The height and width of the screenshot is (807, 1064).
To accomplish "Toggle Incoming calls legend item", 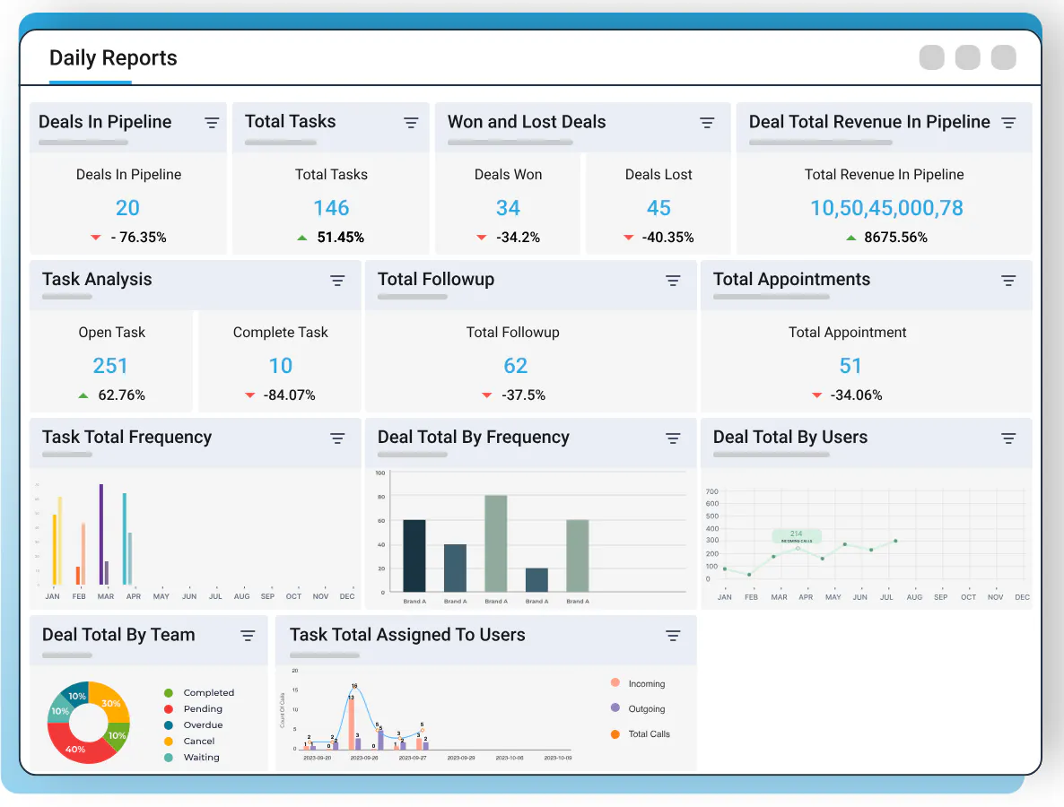I will 638,683.
